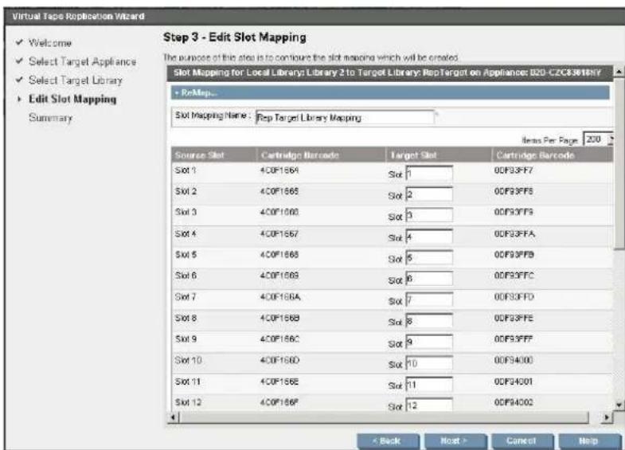Image resolution: width=625 pixels, height=450 pixels.
Task: Click the Slot Mapping Name field
Action: click(345, 118)
